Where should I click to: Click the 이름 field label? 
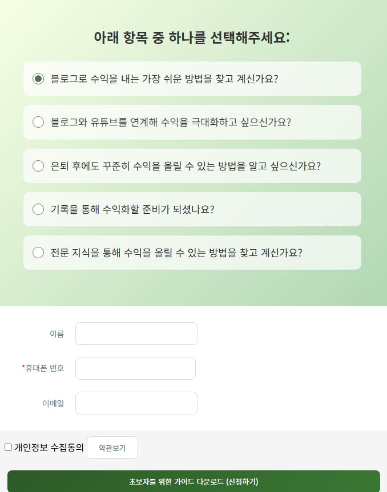(x=57, y=334)
